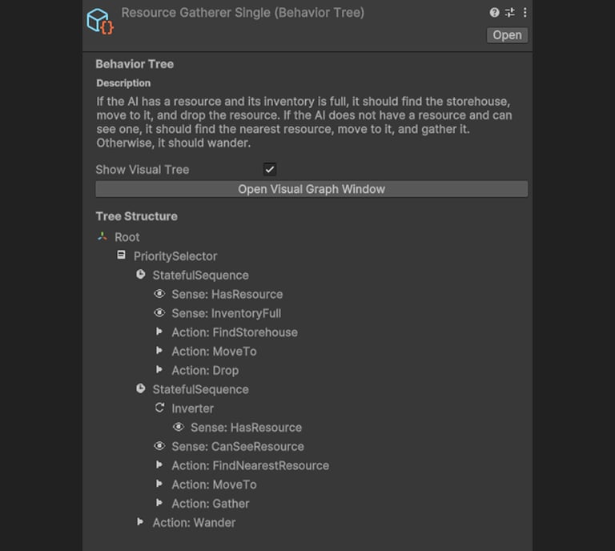Screen dimensions: 615x551
Task: Click arrow beside Action: Wander
Action: coord(141,522)
